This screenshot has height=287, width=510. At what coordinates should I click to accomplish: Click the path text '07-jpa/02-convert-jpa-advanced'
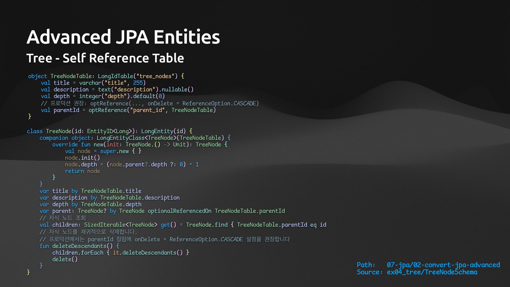click(x=443, y=265)
